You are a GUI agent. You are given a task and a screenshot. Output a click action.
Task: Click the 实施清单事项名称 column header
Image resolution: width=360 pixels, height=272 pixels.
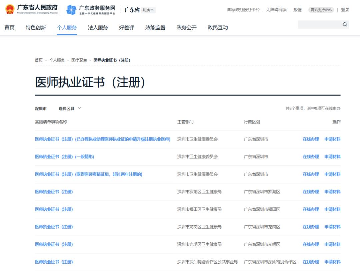click(x=51, y=122)
